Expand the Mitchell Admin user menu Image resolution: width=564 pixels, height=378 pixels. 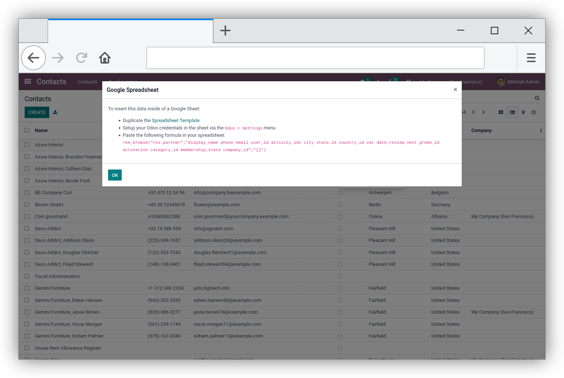coord(518,82)
